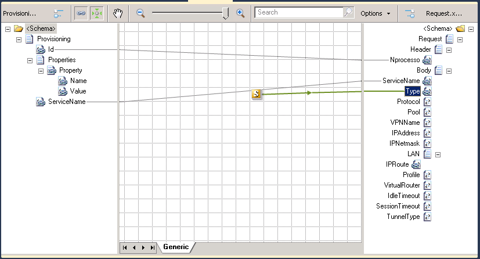
Task: Collapse the Properties node in source tree
Action: (30, 60)
